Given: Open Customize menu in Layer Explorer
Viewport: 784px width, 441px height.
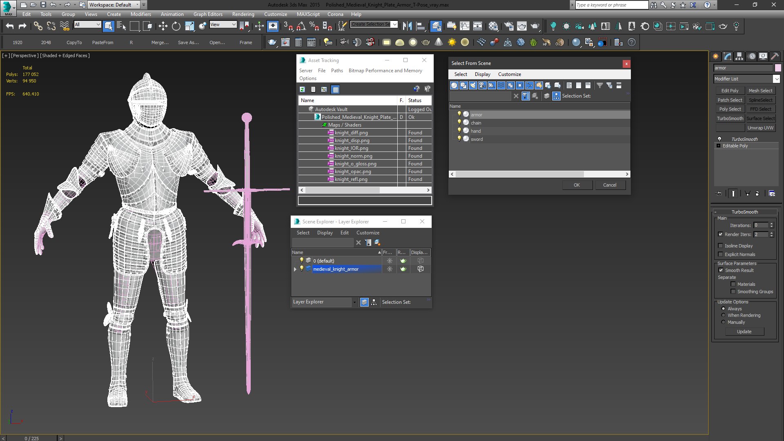Looking at the screenshot, I should coord(367,233).
